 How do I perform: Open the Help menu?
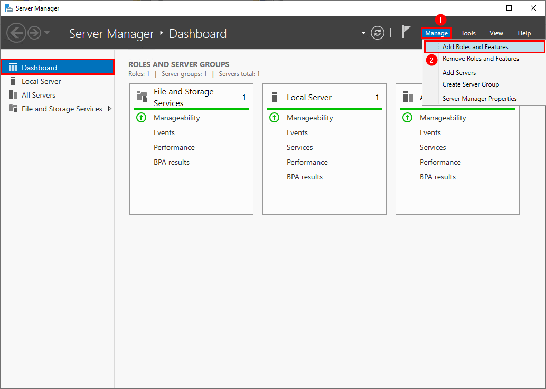point(524,33)
